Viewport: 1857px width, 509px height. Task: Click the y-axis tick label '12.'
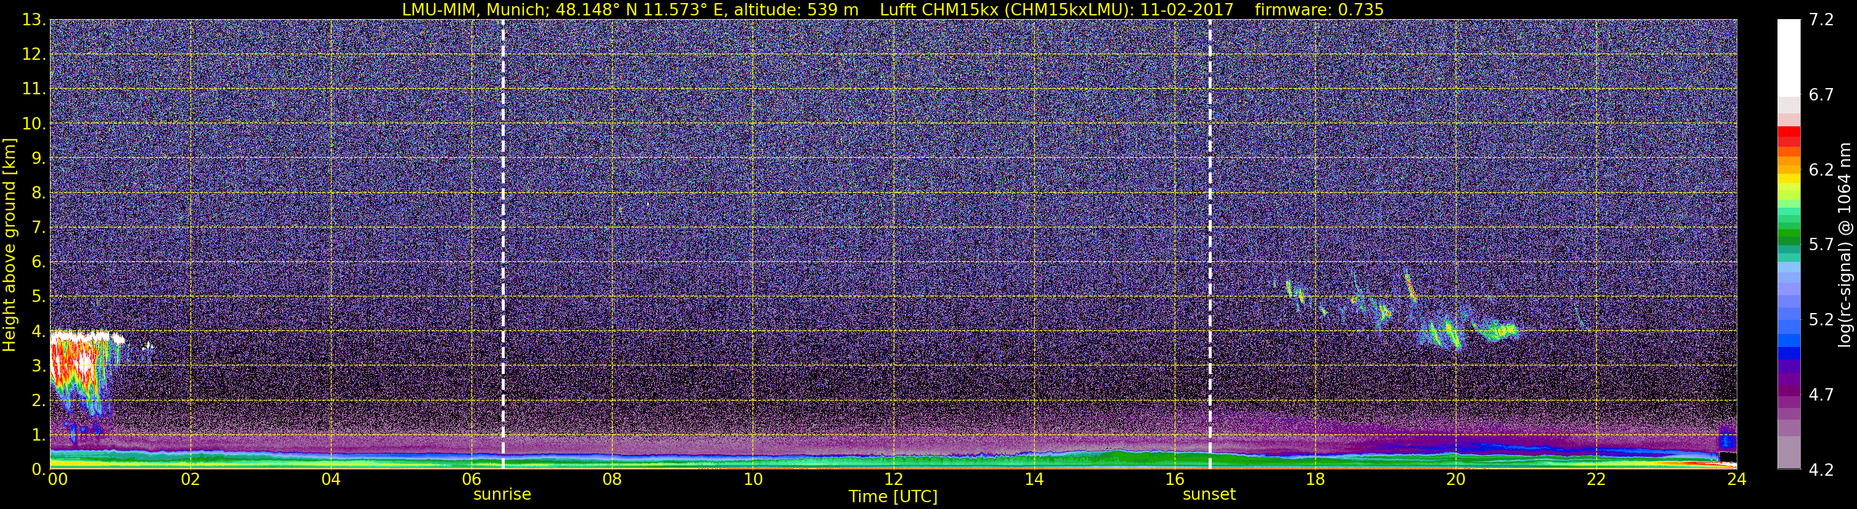(33, 55)
